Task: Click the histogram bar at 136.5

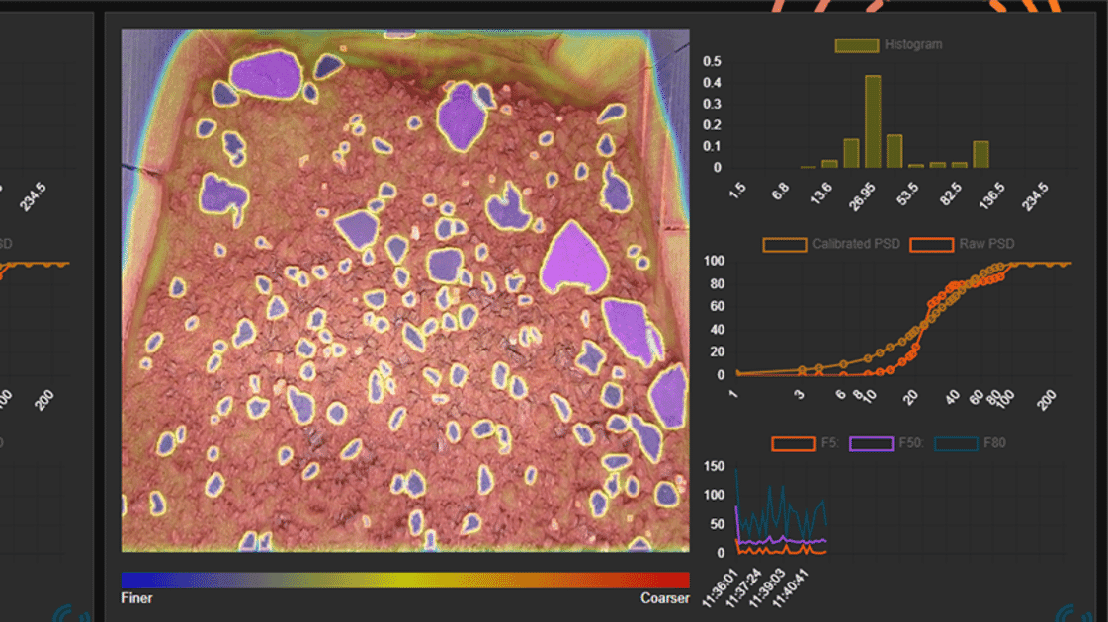Action: (x=980, y=154)
